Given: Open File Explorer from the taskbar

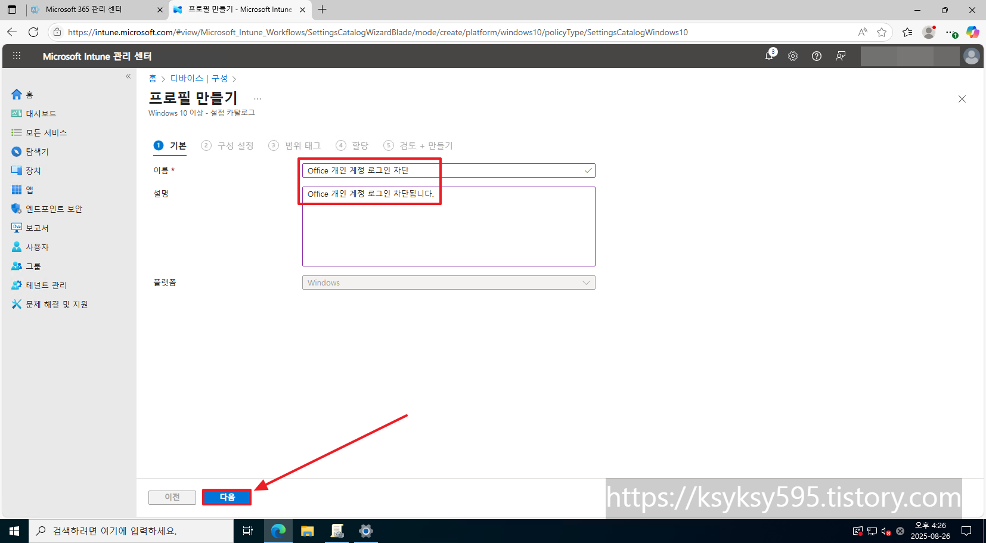Looking at the screenshot, I should tap(308, 531).
